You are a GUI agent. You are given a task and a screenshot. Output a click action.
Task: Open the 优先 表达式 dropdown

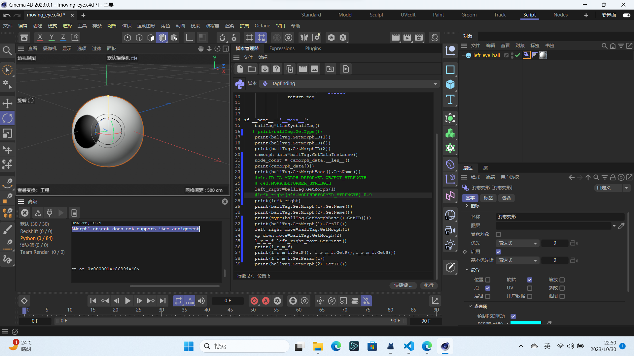(x=517, y=243)
